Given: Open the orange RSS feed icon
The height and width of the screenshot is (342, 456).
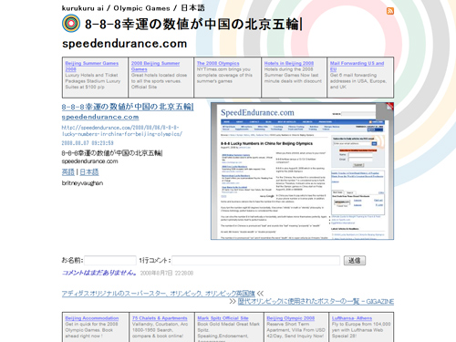Looking at the screenshot, I should click(390, 11).
